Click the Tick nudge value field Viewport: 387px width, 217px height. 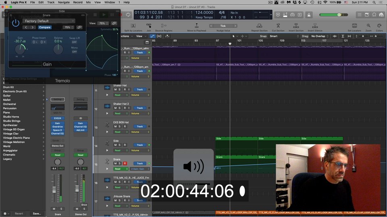pyautogui.click(x=223, y=26)
